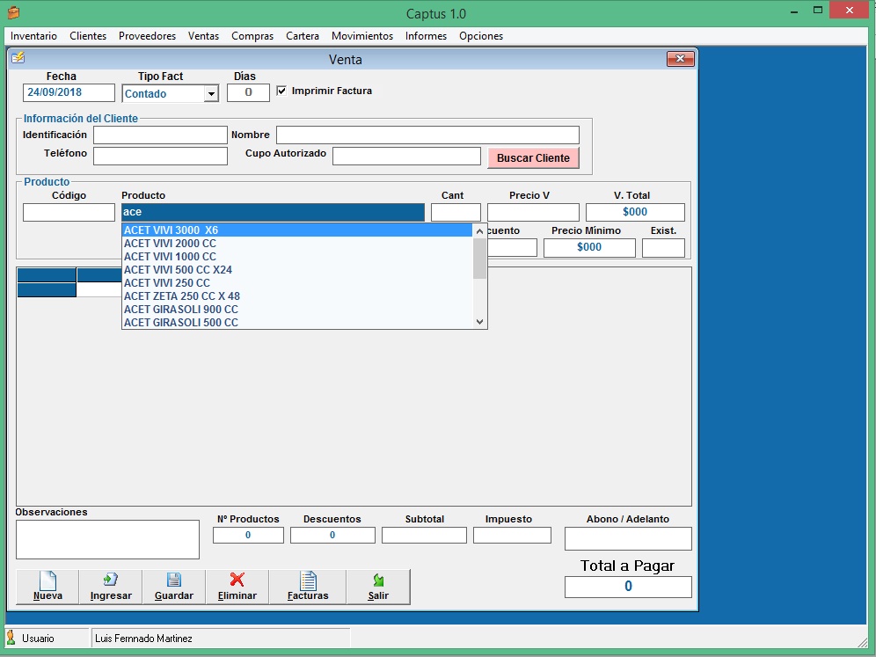This screenshot has width=876, height=657.
Task: Click the Captus app icon in title bar
Action: [13, 12]
